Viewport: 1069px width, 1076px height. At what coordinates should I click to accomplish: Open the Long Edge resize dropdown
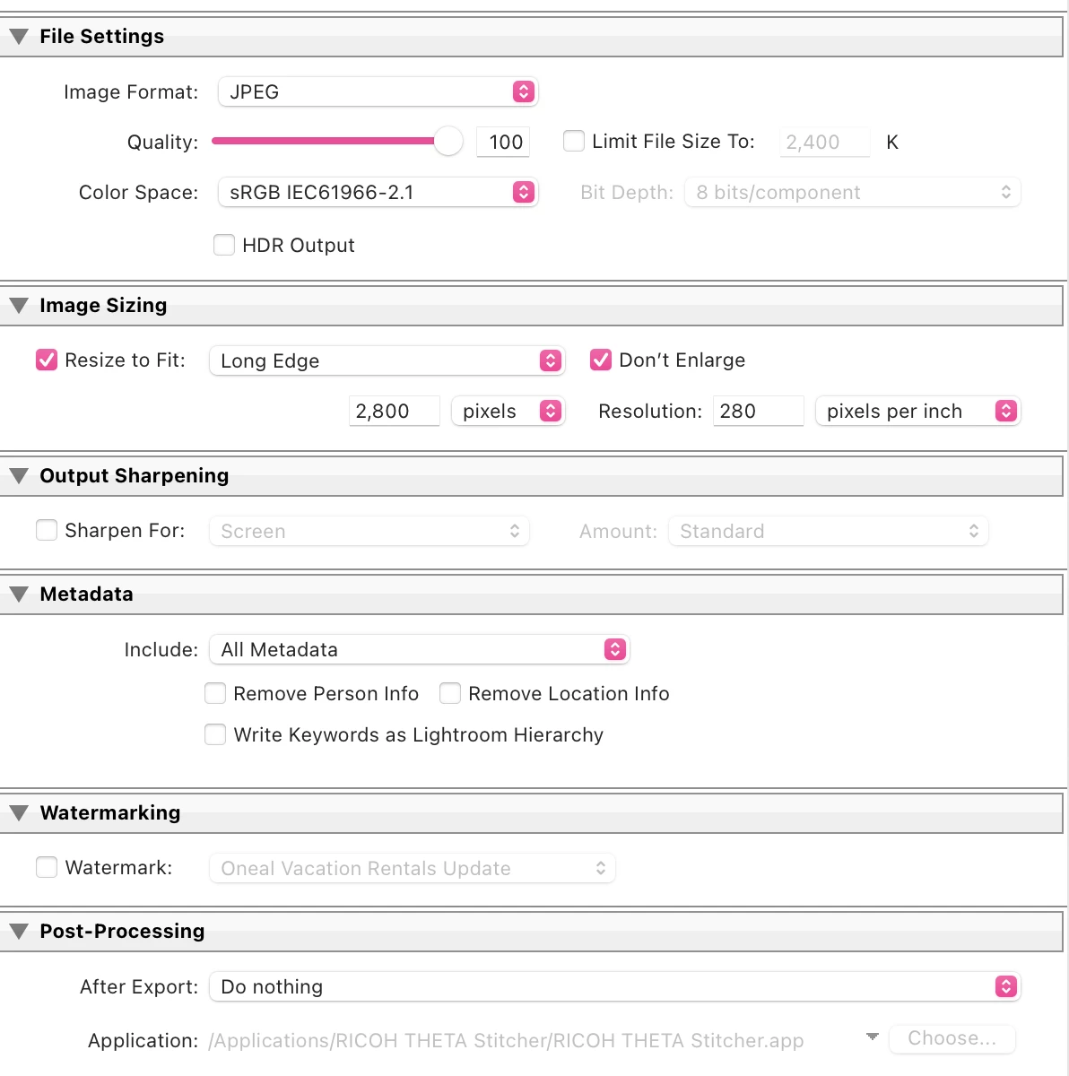[387, 360]
